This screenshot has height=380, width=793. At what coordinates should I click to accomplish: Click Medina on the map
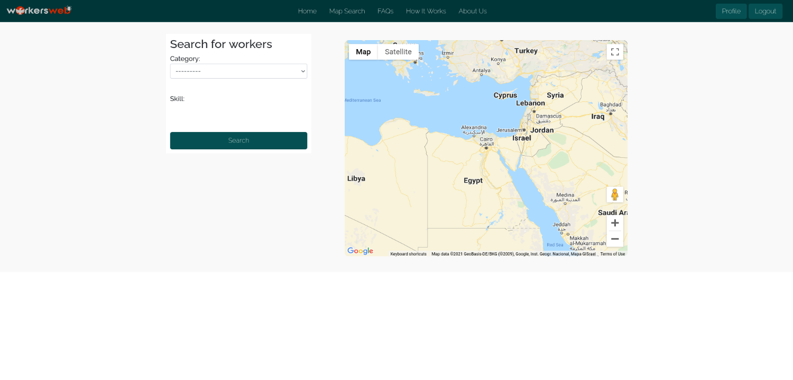(565, 195)
